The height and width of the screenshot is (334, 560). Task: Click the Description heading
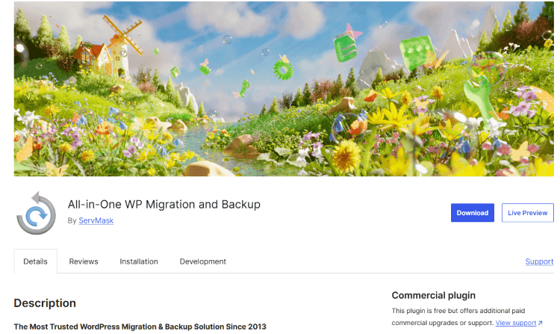pyautogui.click(x=45, y=303)
